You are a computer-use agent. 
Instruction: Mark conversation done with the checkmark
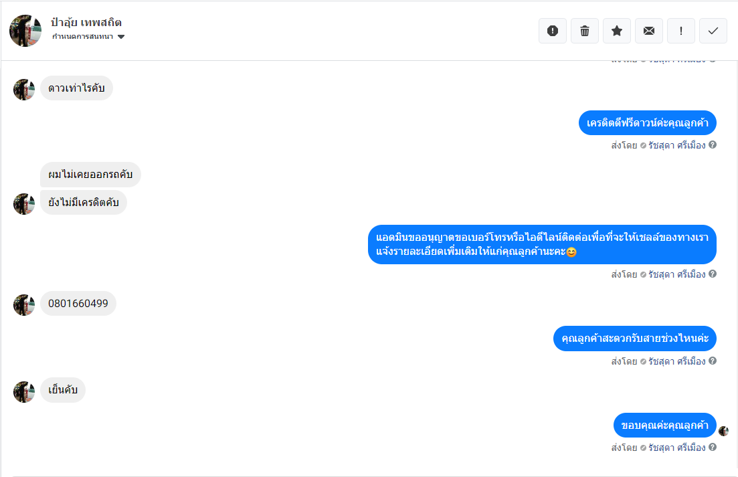[713, 31]
